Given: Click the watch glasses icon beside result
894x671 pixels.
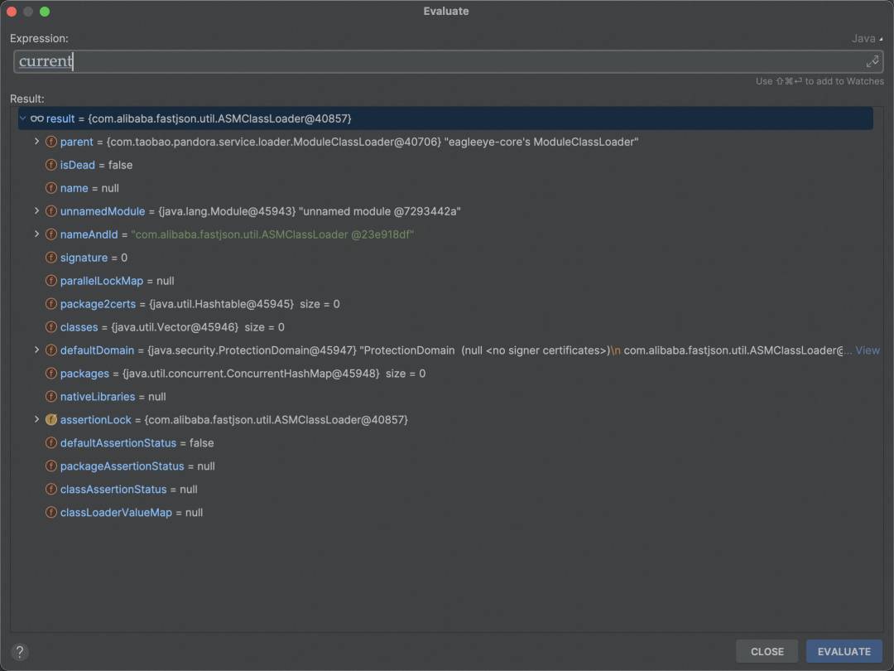Looking at the screenshot, I should point(37,118).
